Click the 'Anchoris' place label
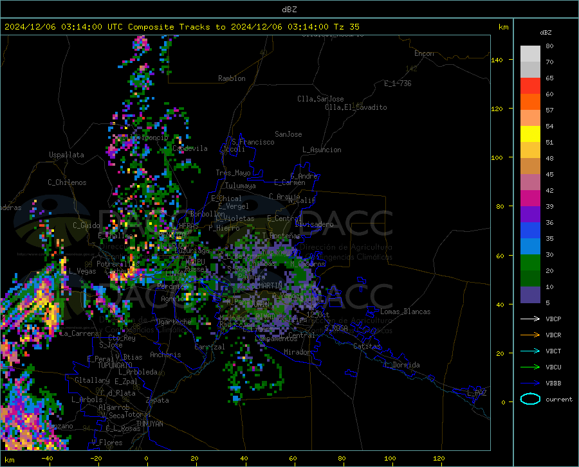Screen dimensions: 579x467 [165, 355]
